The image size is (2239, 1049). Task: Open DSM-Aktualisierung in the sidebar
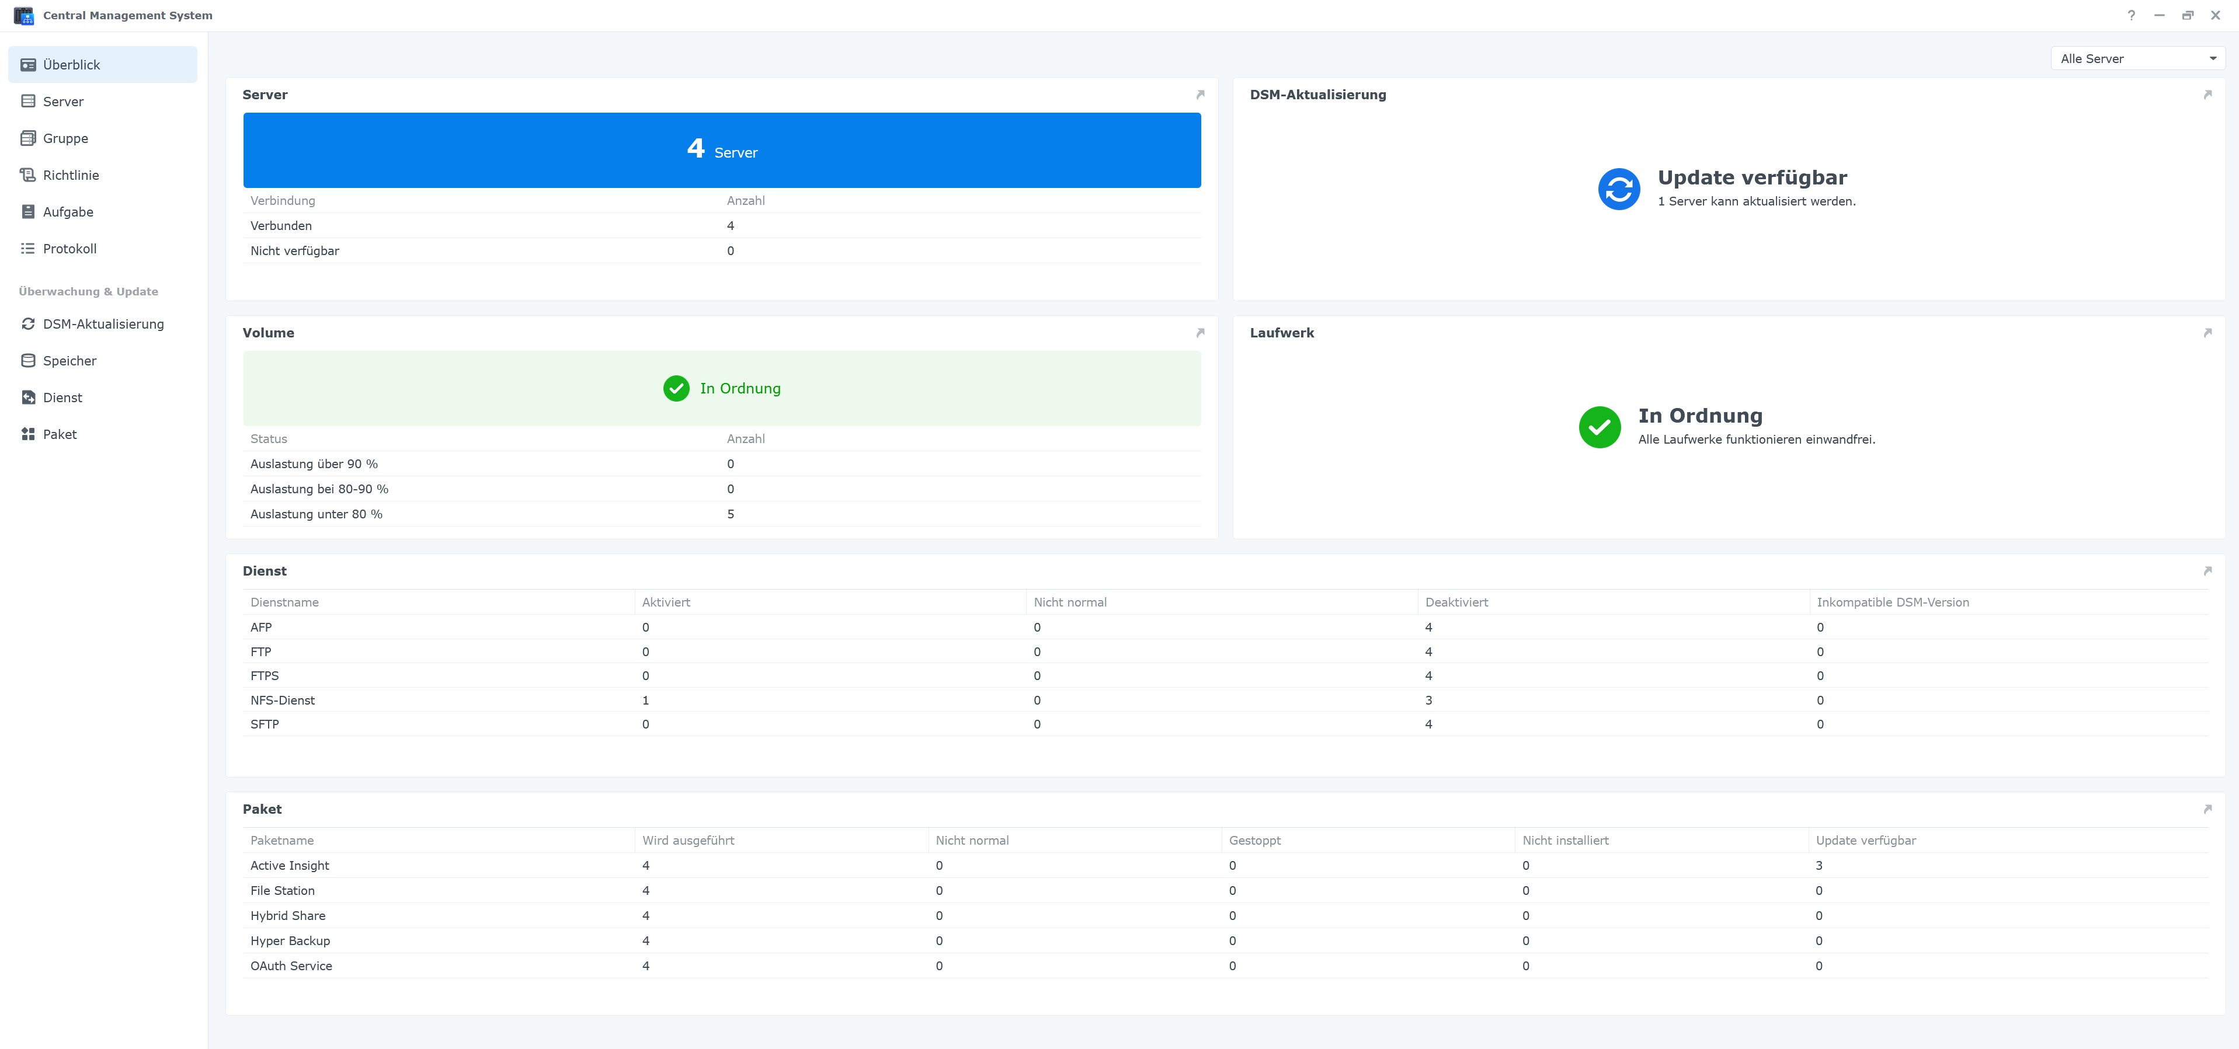tap(103, 324)
